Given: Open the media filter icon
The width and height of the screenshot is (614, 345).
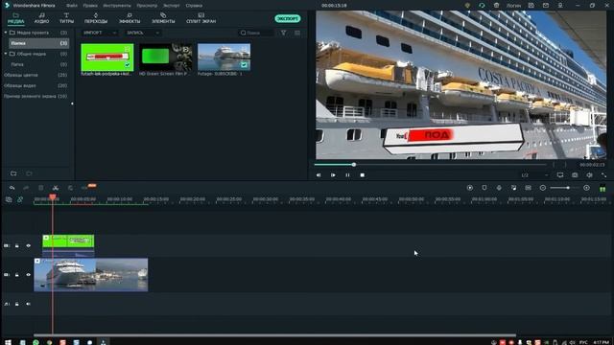Looking at the screenshot, I should (284, 33).
